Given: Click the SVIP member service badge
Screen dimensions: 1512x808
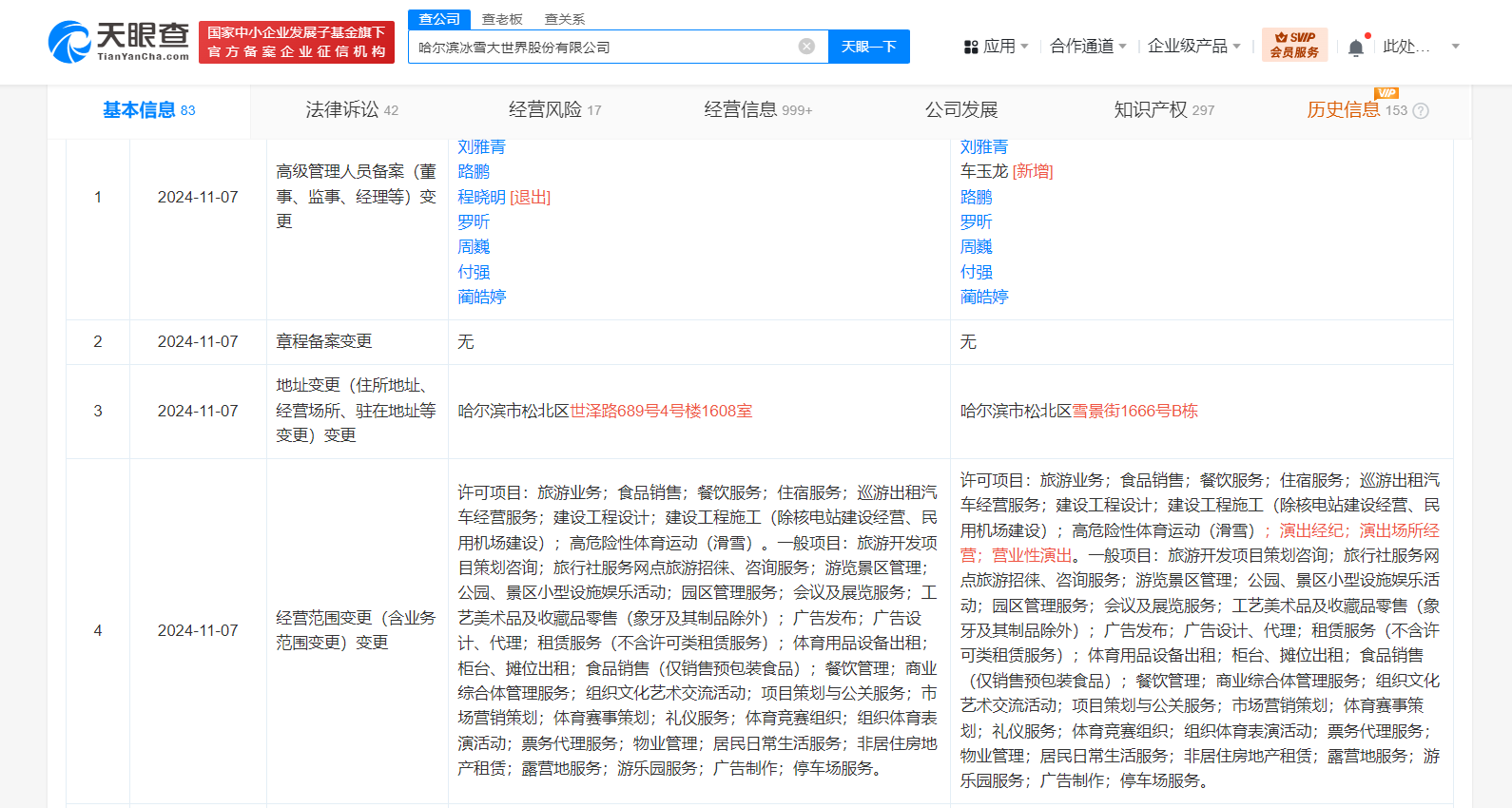Looking at the screenshot, I should (1294, 45).
